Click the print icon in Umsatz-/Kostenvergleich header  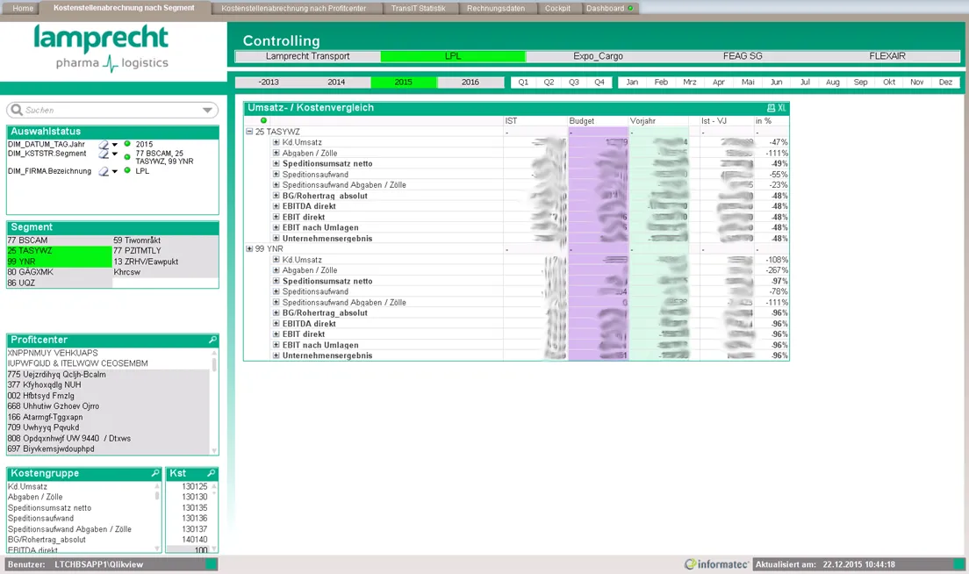click(771, 107)
